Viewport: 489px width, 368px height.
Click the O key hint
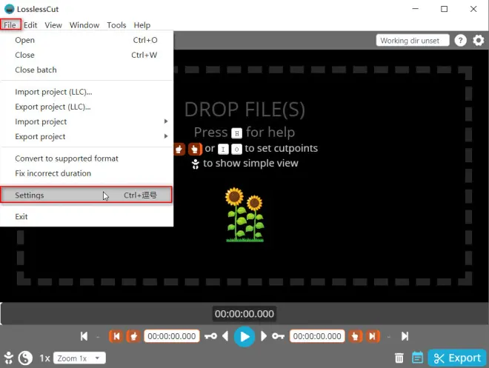tap(236, 150)
